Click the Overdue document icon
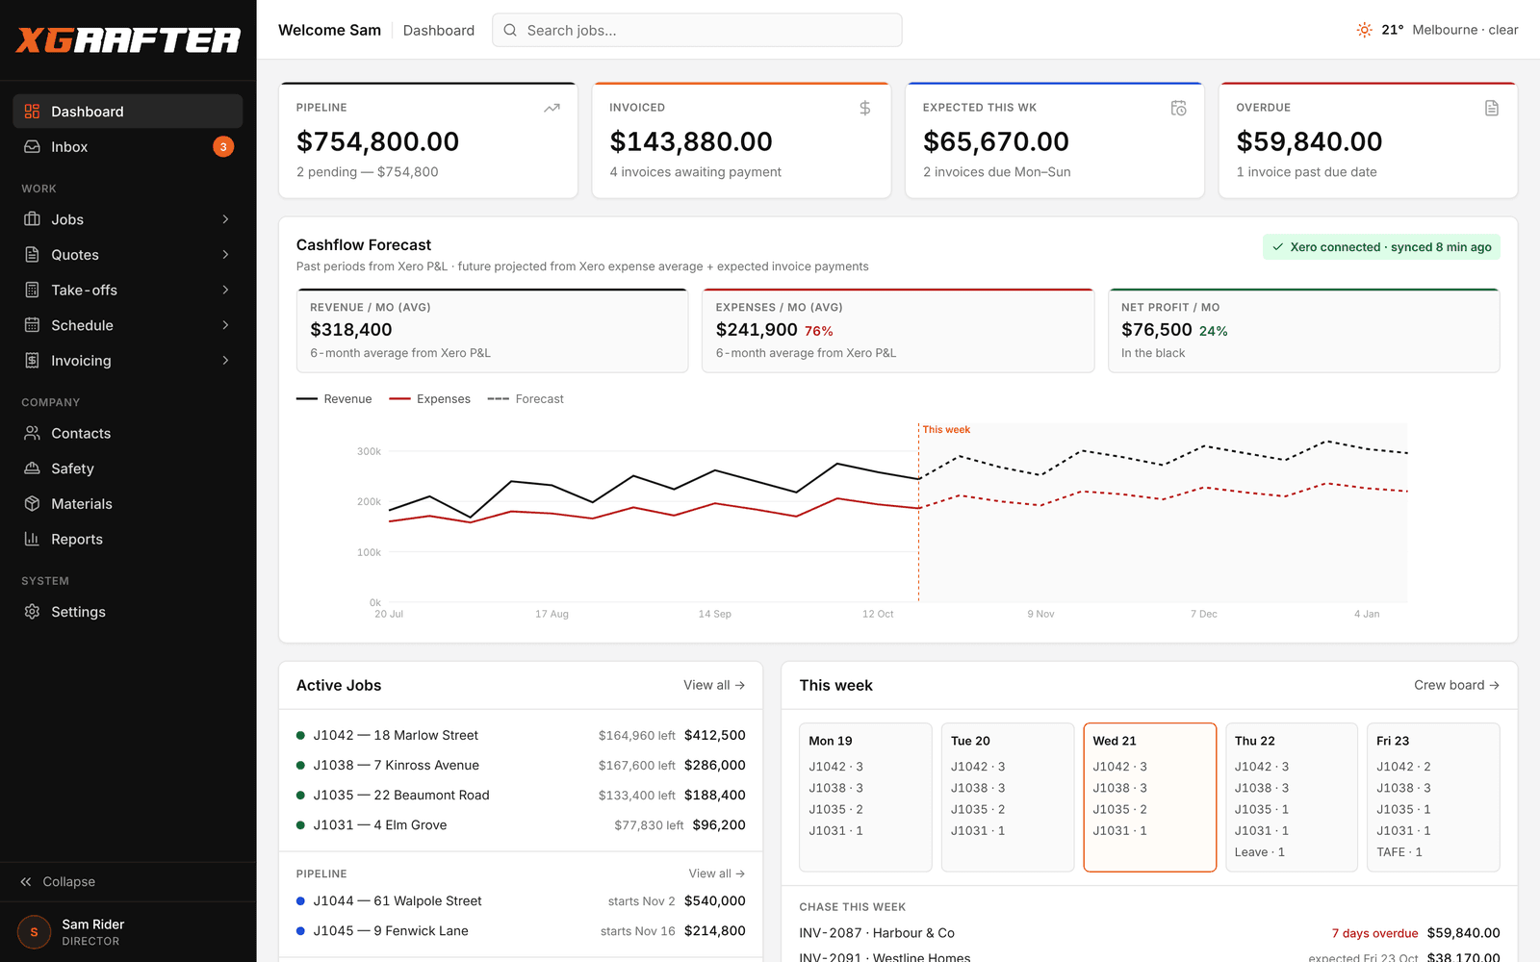 click(1491, 108)
